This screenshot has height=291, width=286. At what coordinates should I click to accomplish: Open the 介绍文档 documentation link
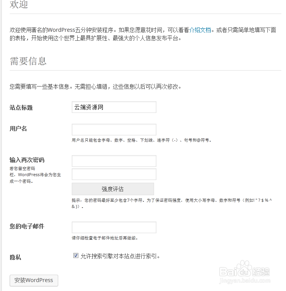pyautogui.click(x=200, y=30)
